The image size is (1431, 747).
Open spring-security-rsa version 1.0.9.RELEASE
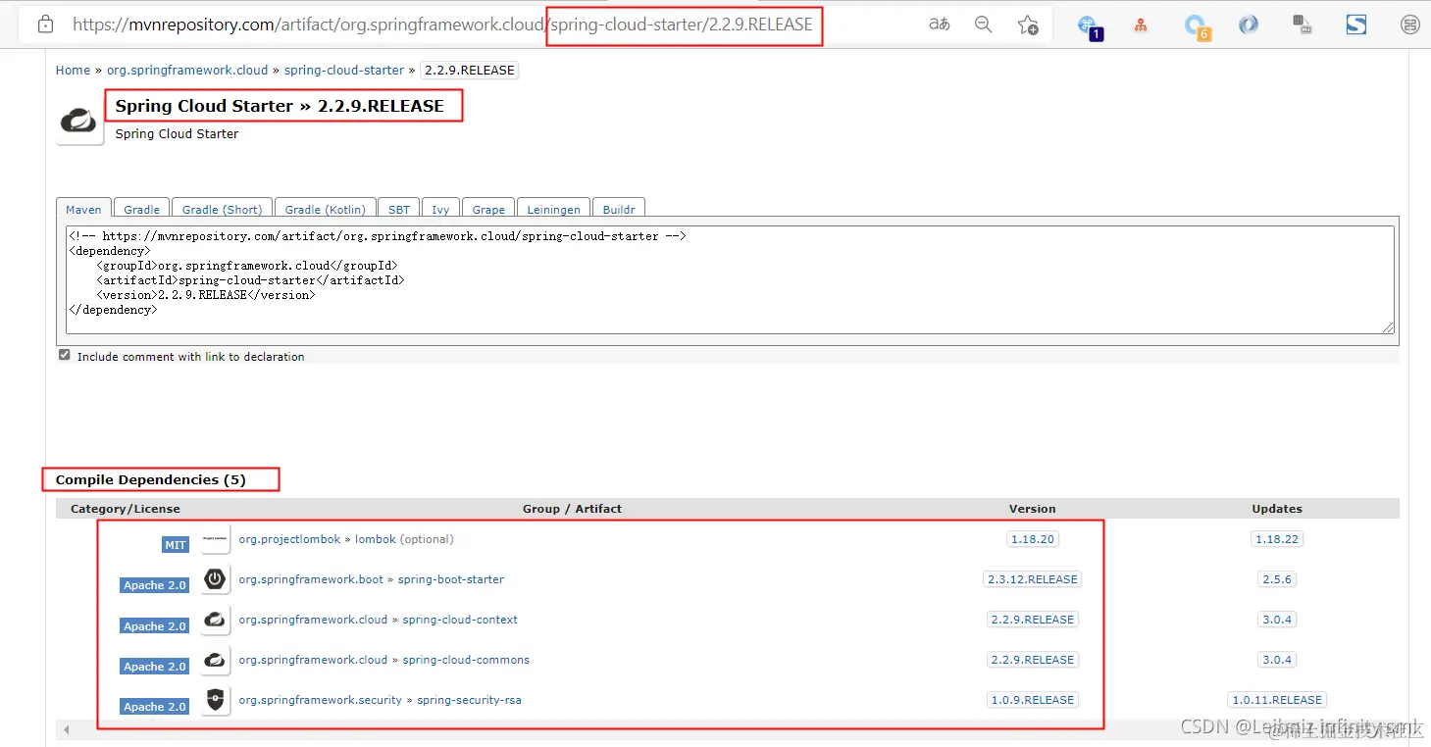(1033, 700)
